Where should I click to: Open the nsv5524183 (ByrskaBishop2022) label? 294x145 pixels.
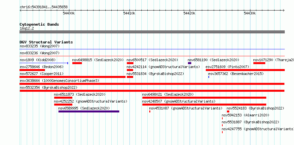[x=255, y=108]
